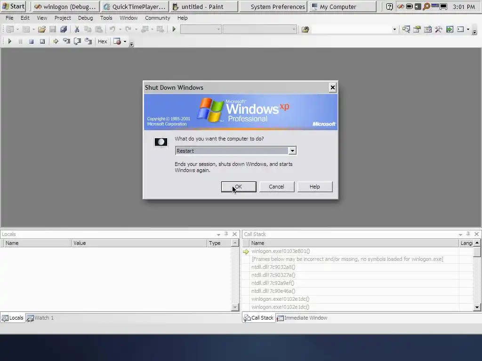Open Call Stack panel window position dropdown arrow
The height and width of the screenshot is (361, 482).
460,234
